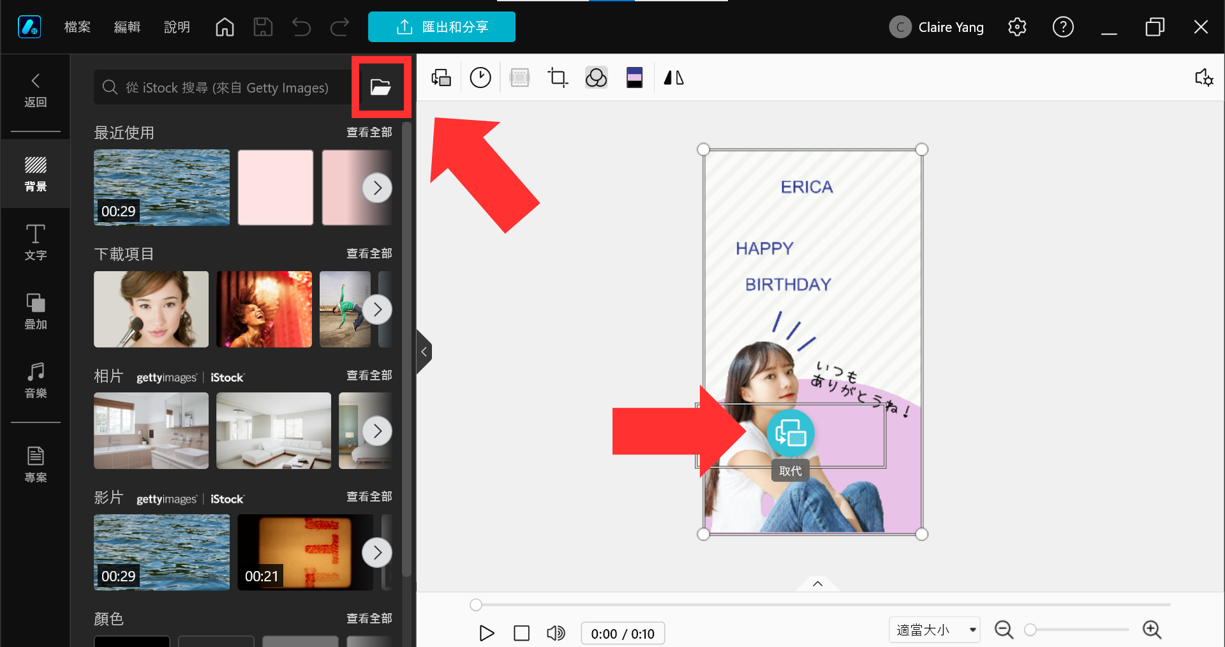This screenshot has height=647, width=1225.
Task: Open the 適當大小 zoom dropdown
Action: [935, 630]
